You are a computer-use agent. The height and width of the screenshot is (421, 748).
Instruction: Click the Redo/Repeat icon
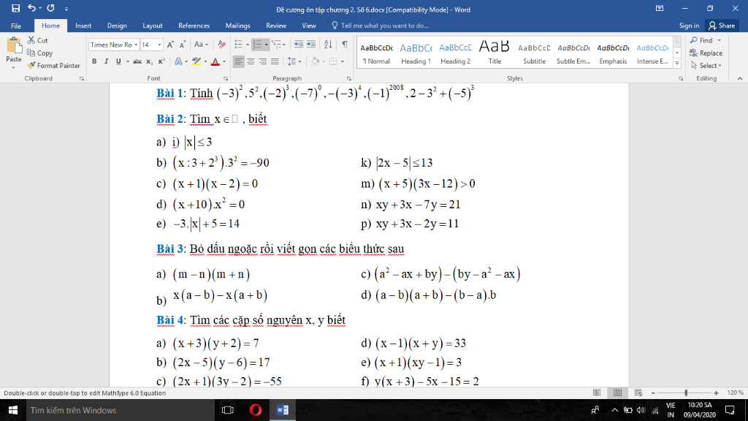tap(50, 8)
